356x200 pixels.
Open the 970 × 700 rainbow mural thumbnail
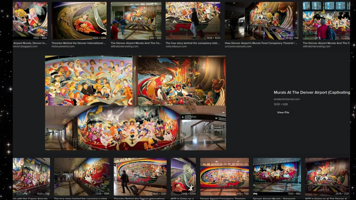(224, 177)
